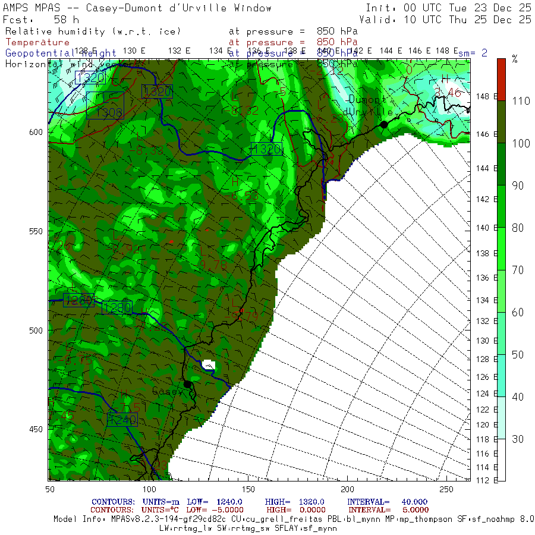The height and width of the screenshot is (535, 535).
Task: Click the red INTERVAL= 5.0000 footer value
Action: [x=389, y=510]
